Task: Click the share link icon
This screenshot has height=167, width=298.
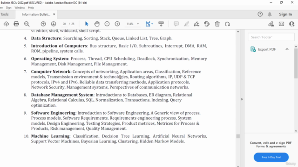Action: click(271, 24)
